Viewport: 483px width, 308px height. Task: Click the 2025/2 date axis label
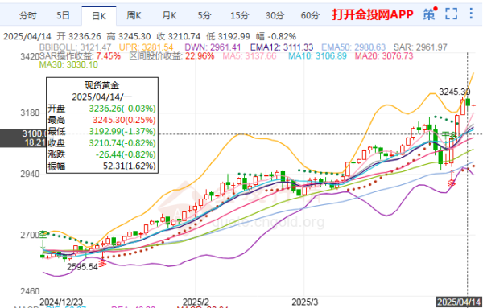196,302
